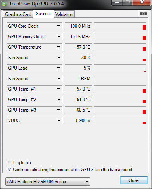Screen dimensions: 152x189
Task: Click the GPU-Z app icon in title bar
Action: (x=5, y=4)
